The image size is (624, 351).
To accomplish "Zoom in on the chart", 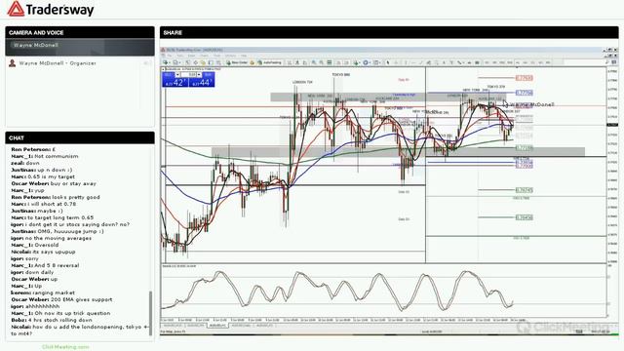I will point(314,62).
